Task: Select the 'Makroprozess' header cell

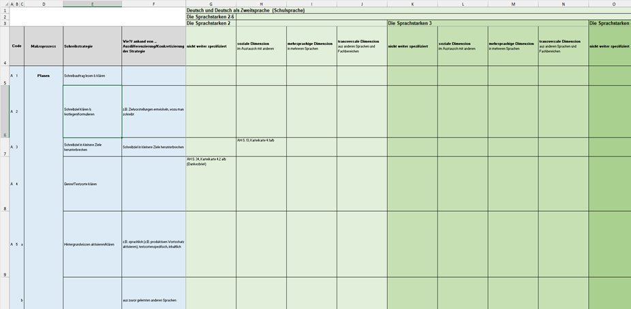Action: (x=44, y=46)
